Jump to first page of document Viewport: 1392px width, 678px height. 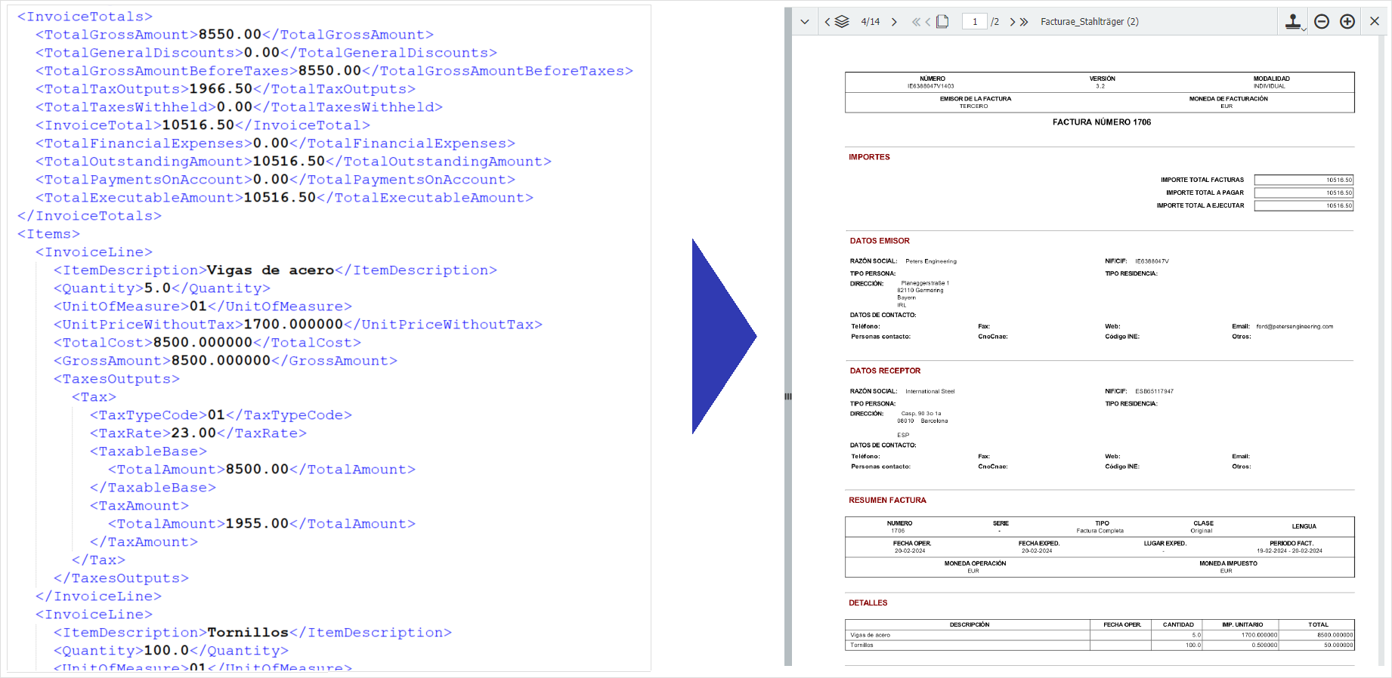point(916,22)
